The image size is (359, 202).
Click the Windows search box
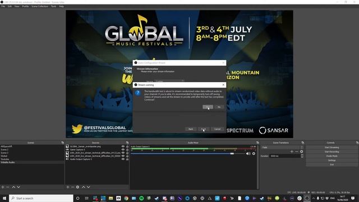coord(41,198)
